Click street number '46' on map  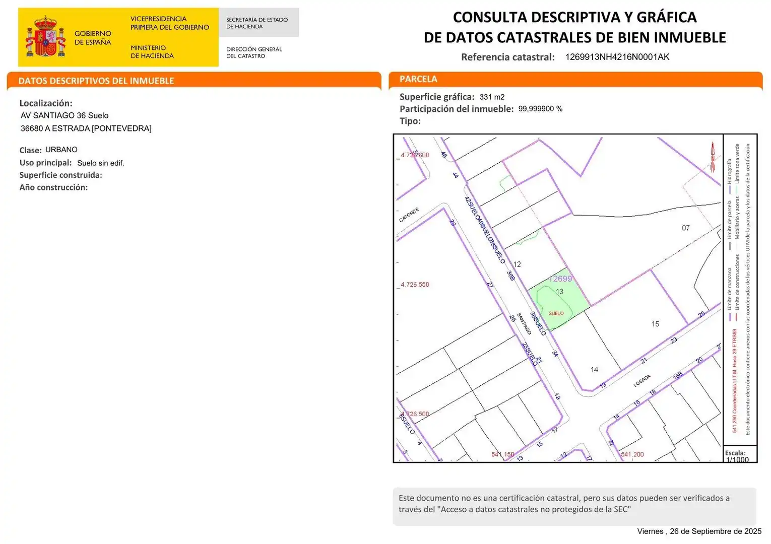coord(444,155)
